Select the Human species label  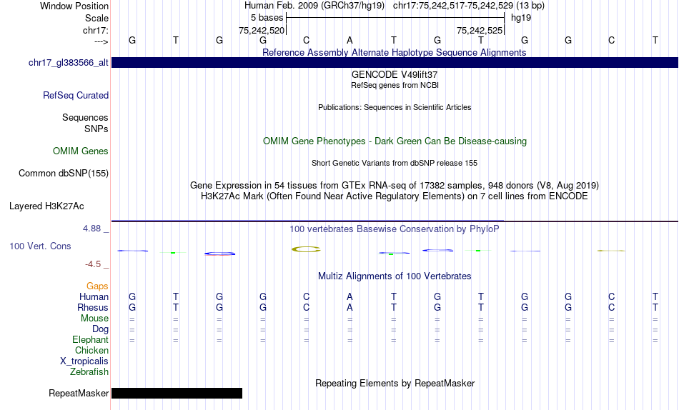coord(94,296)
